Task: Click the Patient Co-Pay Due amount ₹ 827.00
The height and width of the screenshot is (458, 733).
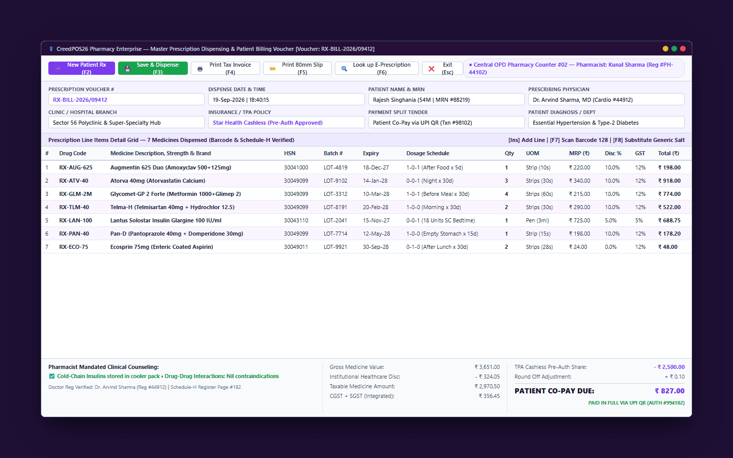Action: pos(669,391)
